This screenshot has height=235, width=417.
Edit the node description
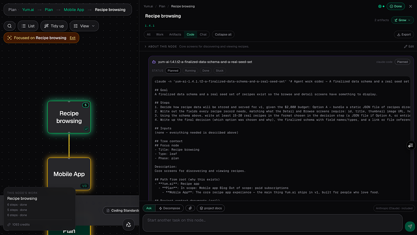point(409,47)
